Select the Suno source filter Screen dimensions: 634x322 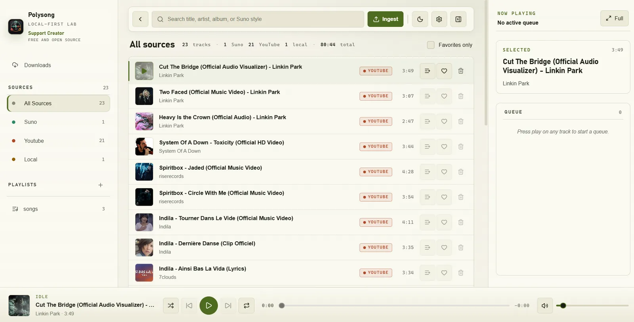(58, 122)
